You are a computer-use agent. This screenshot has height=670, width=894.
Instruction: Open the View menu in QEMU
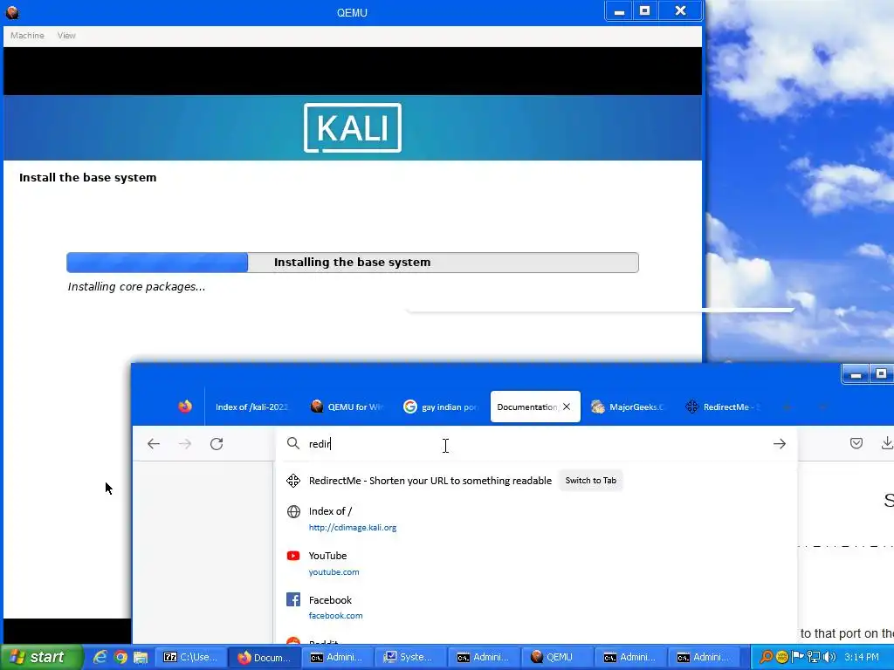point(66,35)
